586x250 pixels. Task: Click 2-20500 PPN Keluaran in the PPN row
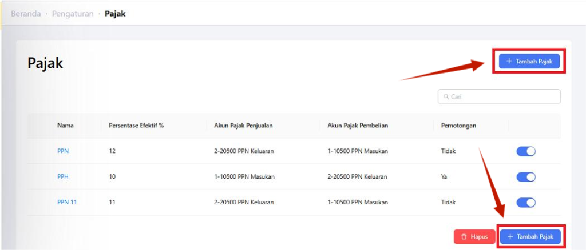click(x=244, y=151)
